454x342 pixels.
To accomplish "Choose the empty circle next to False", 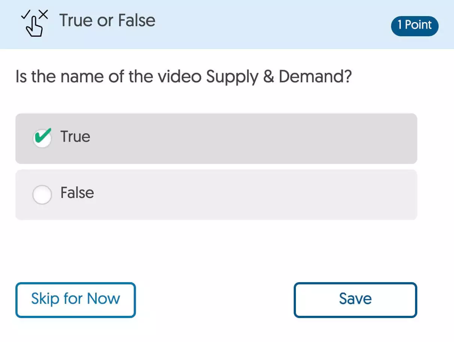I will click(x=42, y=195).
